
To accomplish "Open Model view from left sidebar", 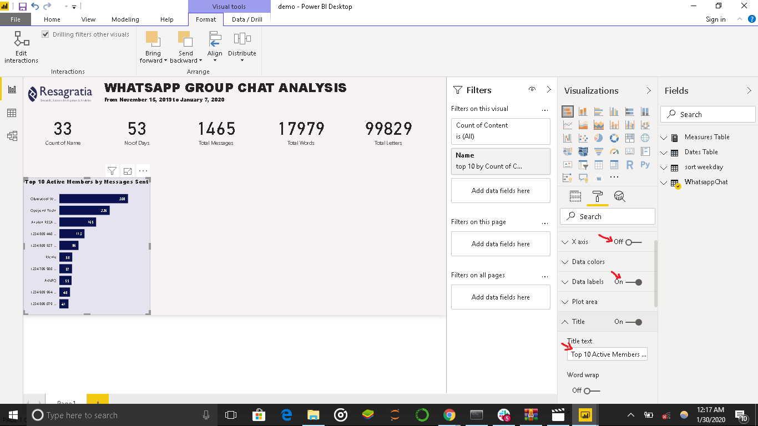I will (x=12, y=136).
